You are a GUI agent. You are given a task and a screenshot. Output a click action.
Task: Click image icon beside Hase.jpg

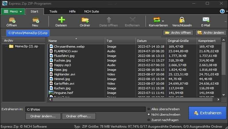coord(51,70)
